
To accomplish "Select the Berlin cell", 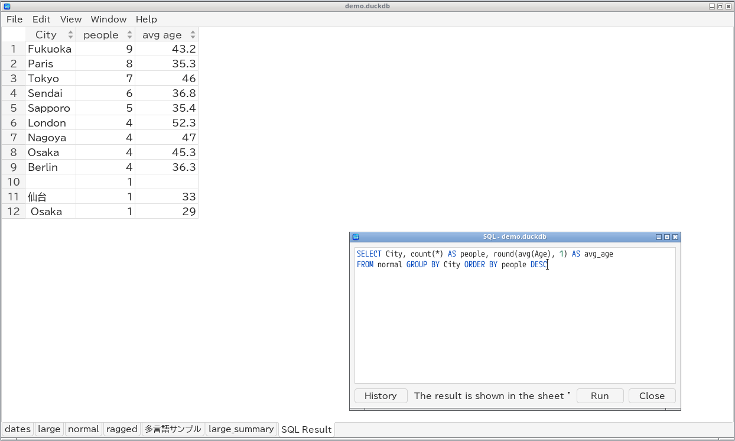I will pyautogui.click(x=50, y=167).
